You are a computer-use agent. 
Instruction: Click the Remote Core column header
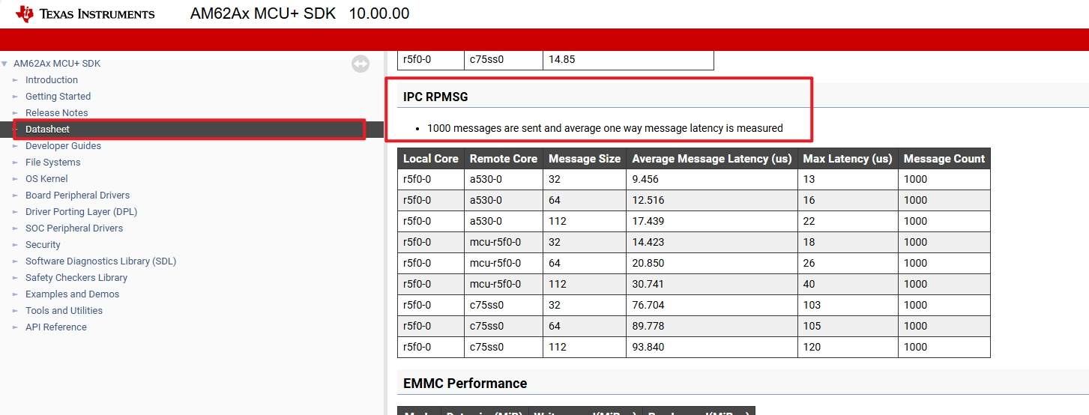[x=503, y=159]
